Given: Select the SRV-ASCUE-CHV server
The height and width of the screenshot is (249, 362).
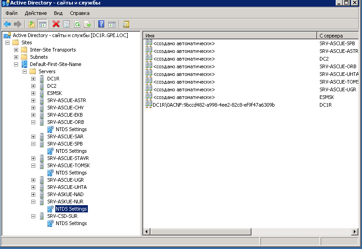Looking at the screenshot, I should [x=65, y=108].
